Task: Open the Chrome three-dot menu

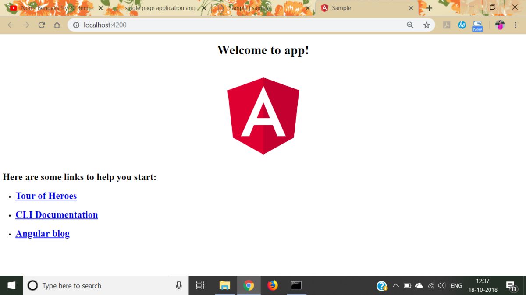Action: tap(515, 25)
